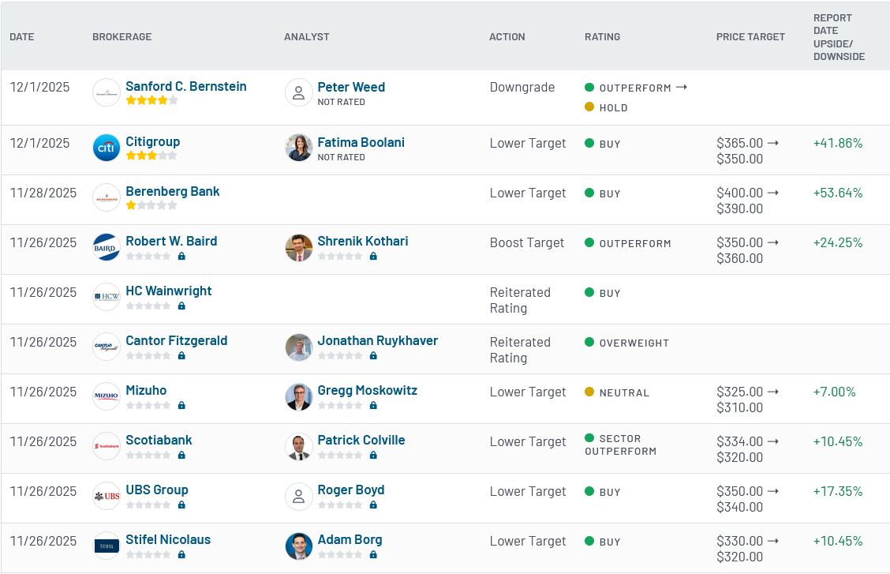Click Roger Boyd's placeholder avatar icon
Viewport: 890px width, 574px height.
pyautogui.click(x=298, y=496)
